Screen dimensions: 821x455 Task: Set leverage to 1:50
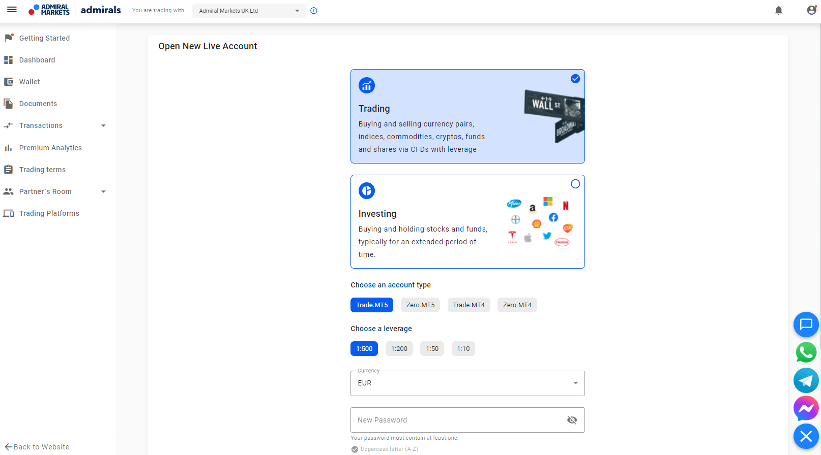(x=432, y=349)
